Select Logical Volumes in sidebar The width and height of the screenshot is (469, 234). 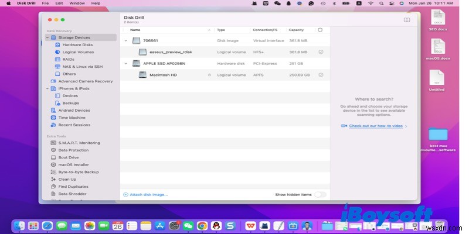[78, 52]
